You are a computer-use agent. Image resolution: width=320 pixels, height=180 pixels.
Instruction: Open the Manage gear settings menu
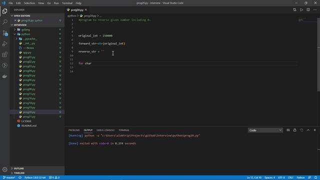coord(5,169)
